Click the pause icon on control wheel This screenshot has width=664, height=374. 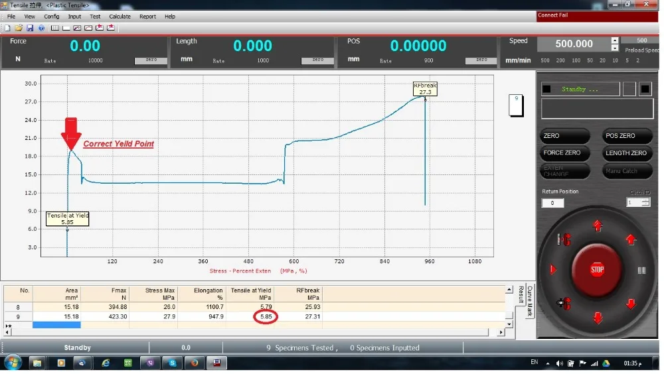pos(641,271)
